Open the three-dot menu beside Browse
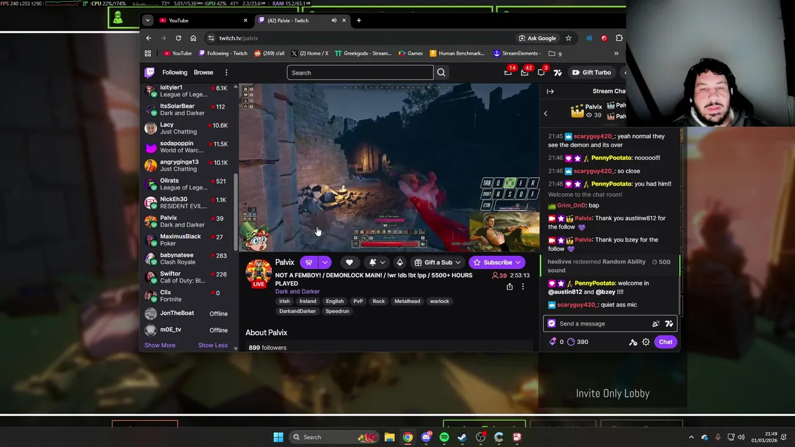795x447 pixels. 226,73
